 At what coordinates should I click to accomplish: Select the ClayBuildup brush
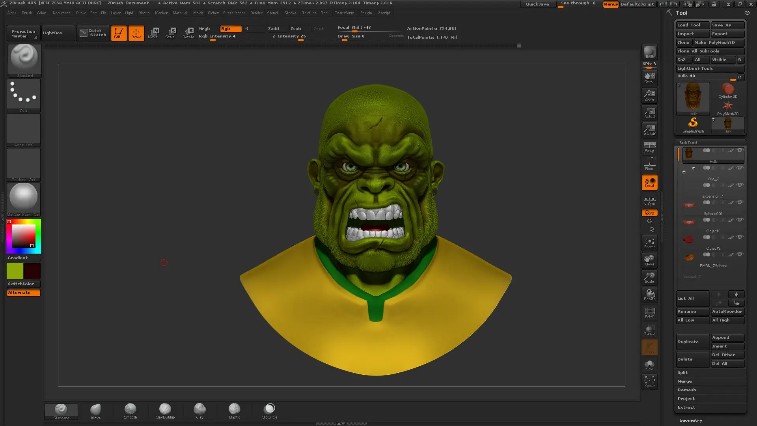pyautogui.click(x=165, y=411)
